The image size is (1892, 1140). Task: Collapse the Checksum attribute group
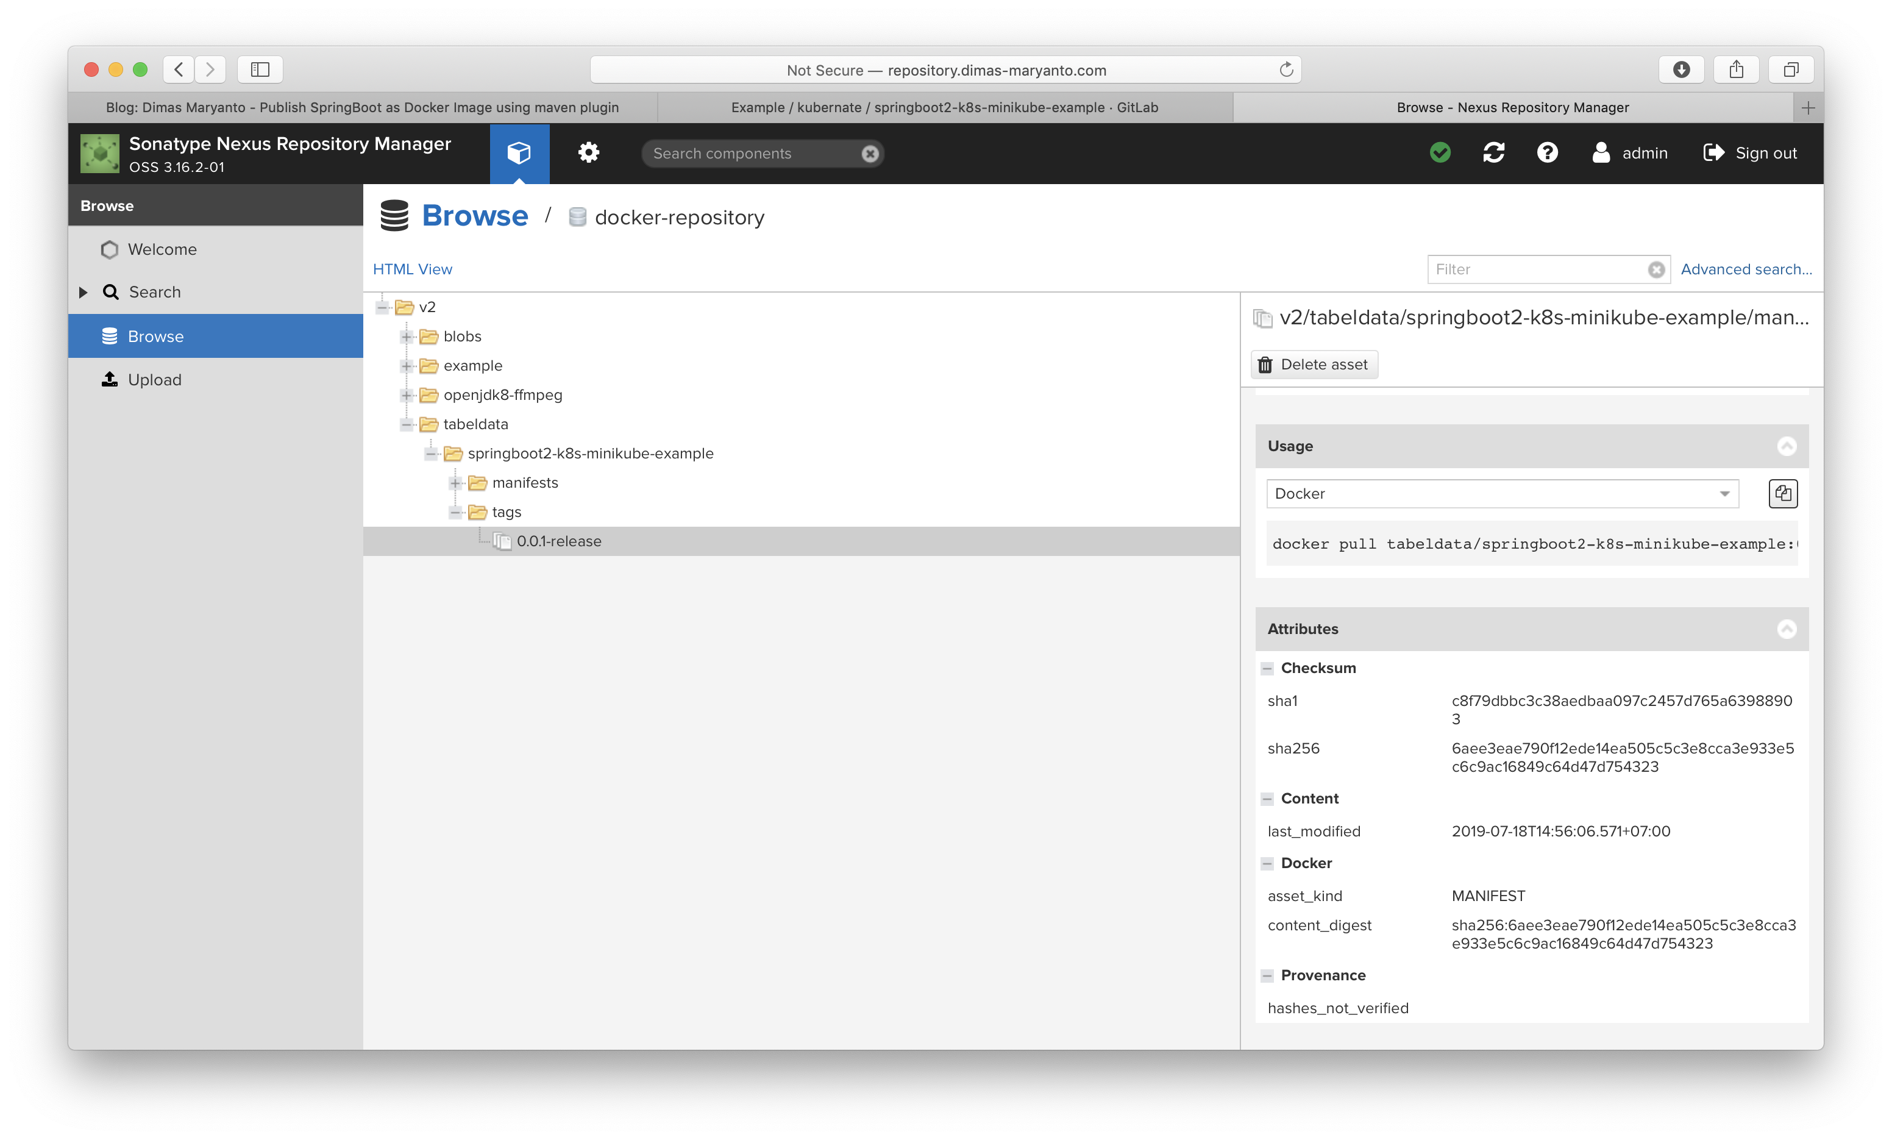click(1267, 668)
